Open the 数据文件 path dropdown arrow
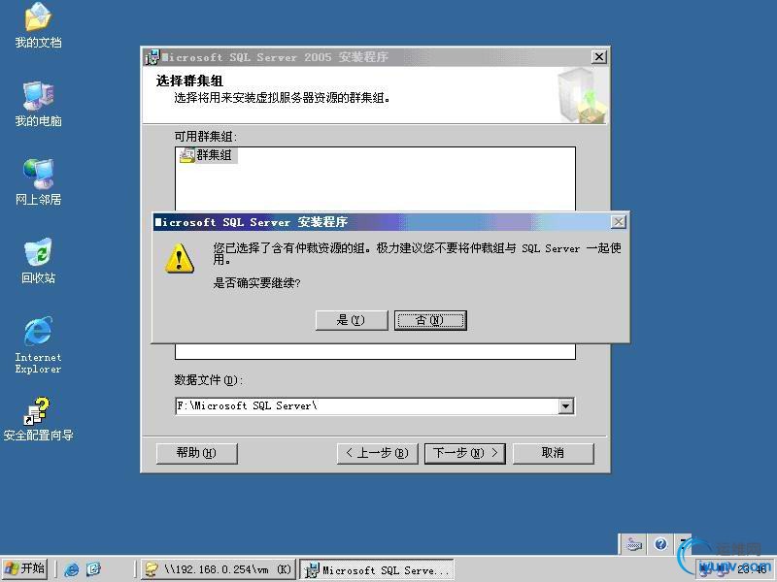 point(565,406)
